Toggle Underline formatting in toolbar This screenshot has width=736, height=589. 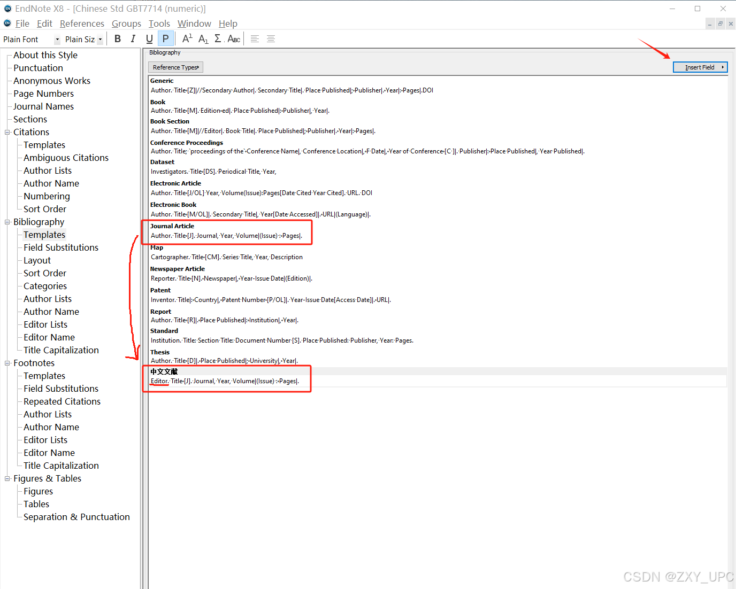click(149, 38)
